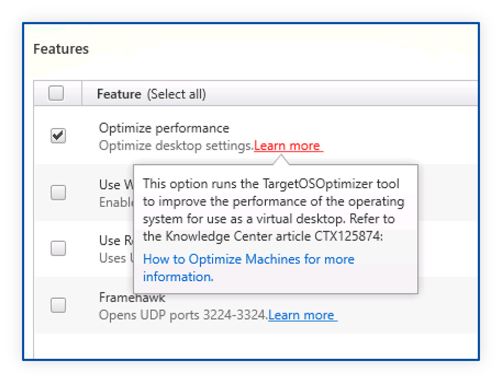Open Learn more link for Optimize desktop settings
This screenshot has width=502, height=383.
(287, 146)
